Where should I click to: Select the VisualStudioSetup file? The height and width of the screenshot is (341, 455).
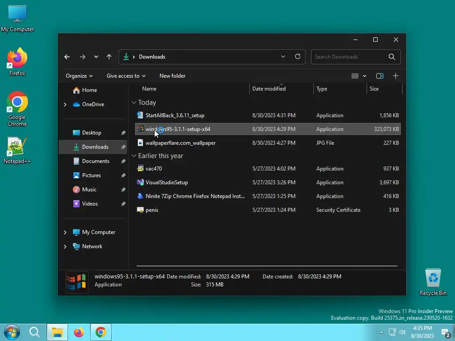click(268, 182)
